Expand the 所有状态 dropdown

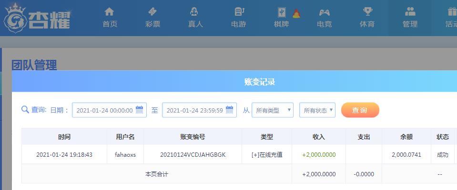[x=317, y=110]
